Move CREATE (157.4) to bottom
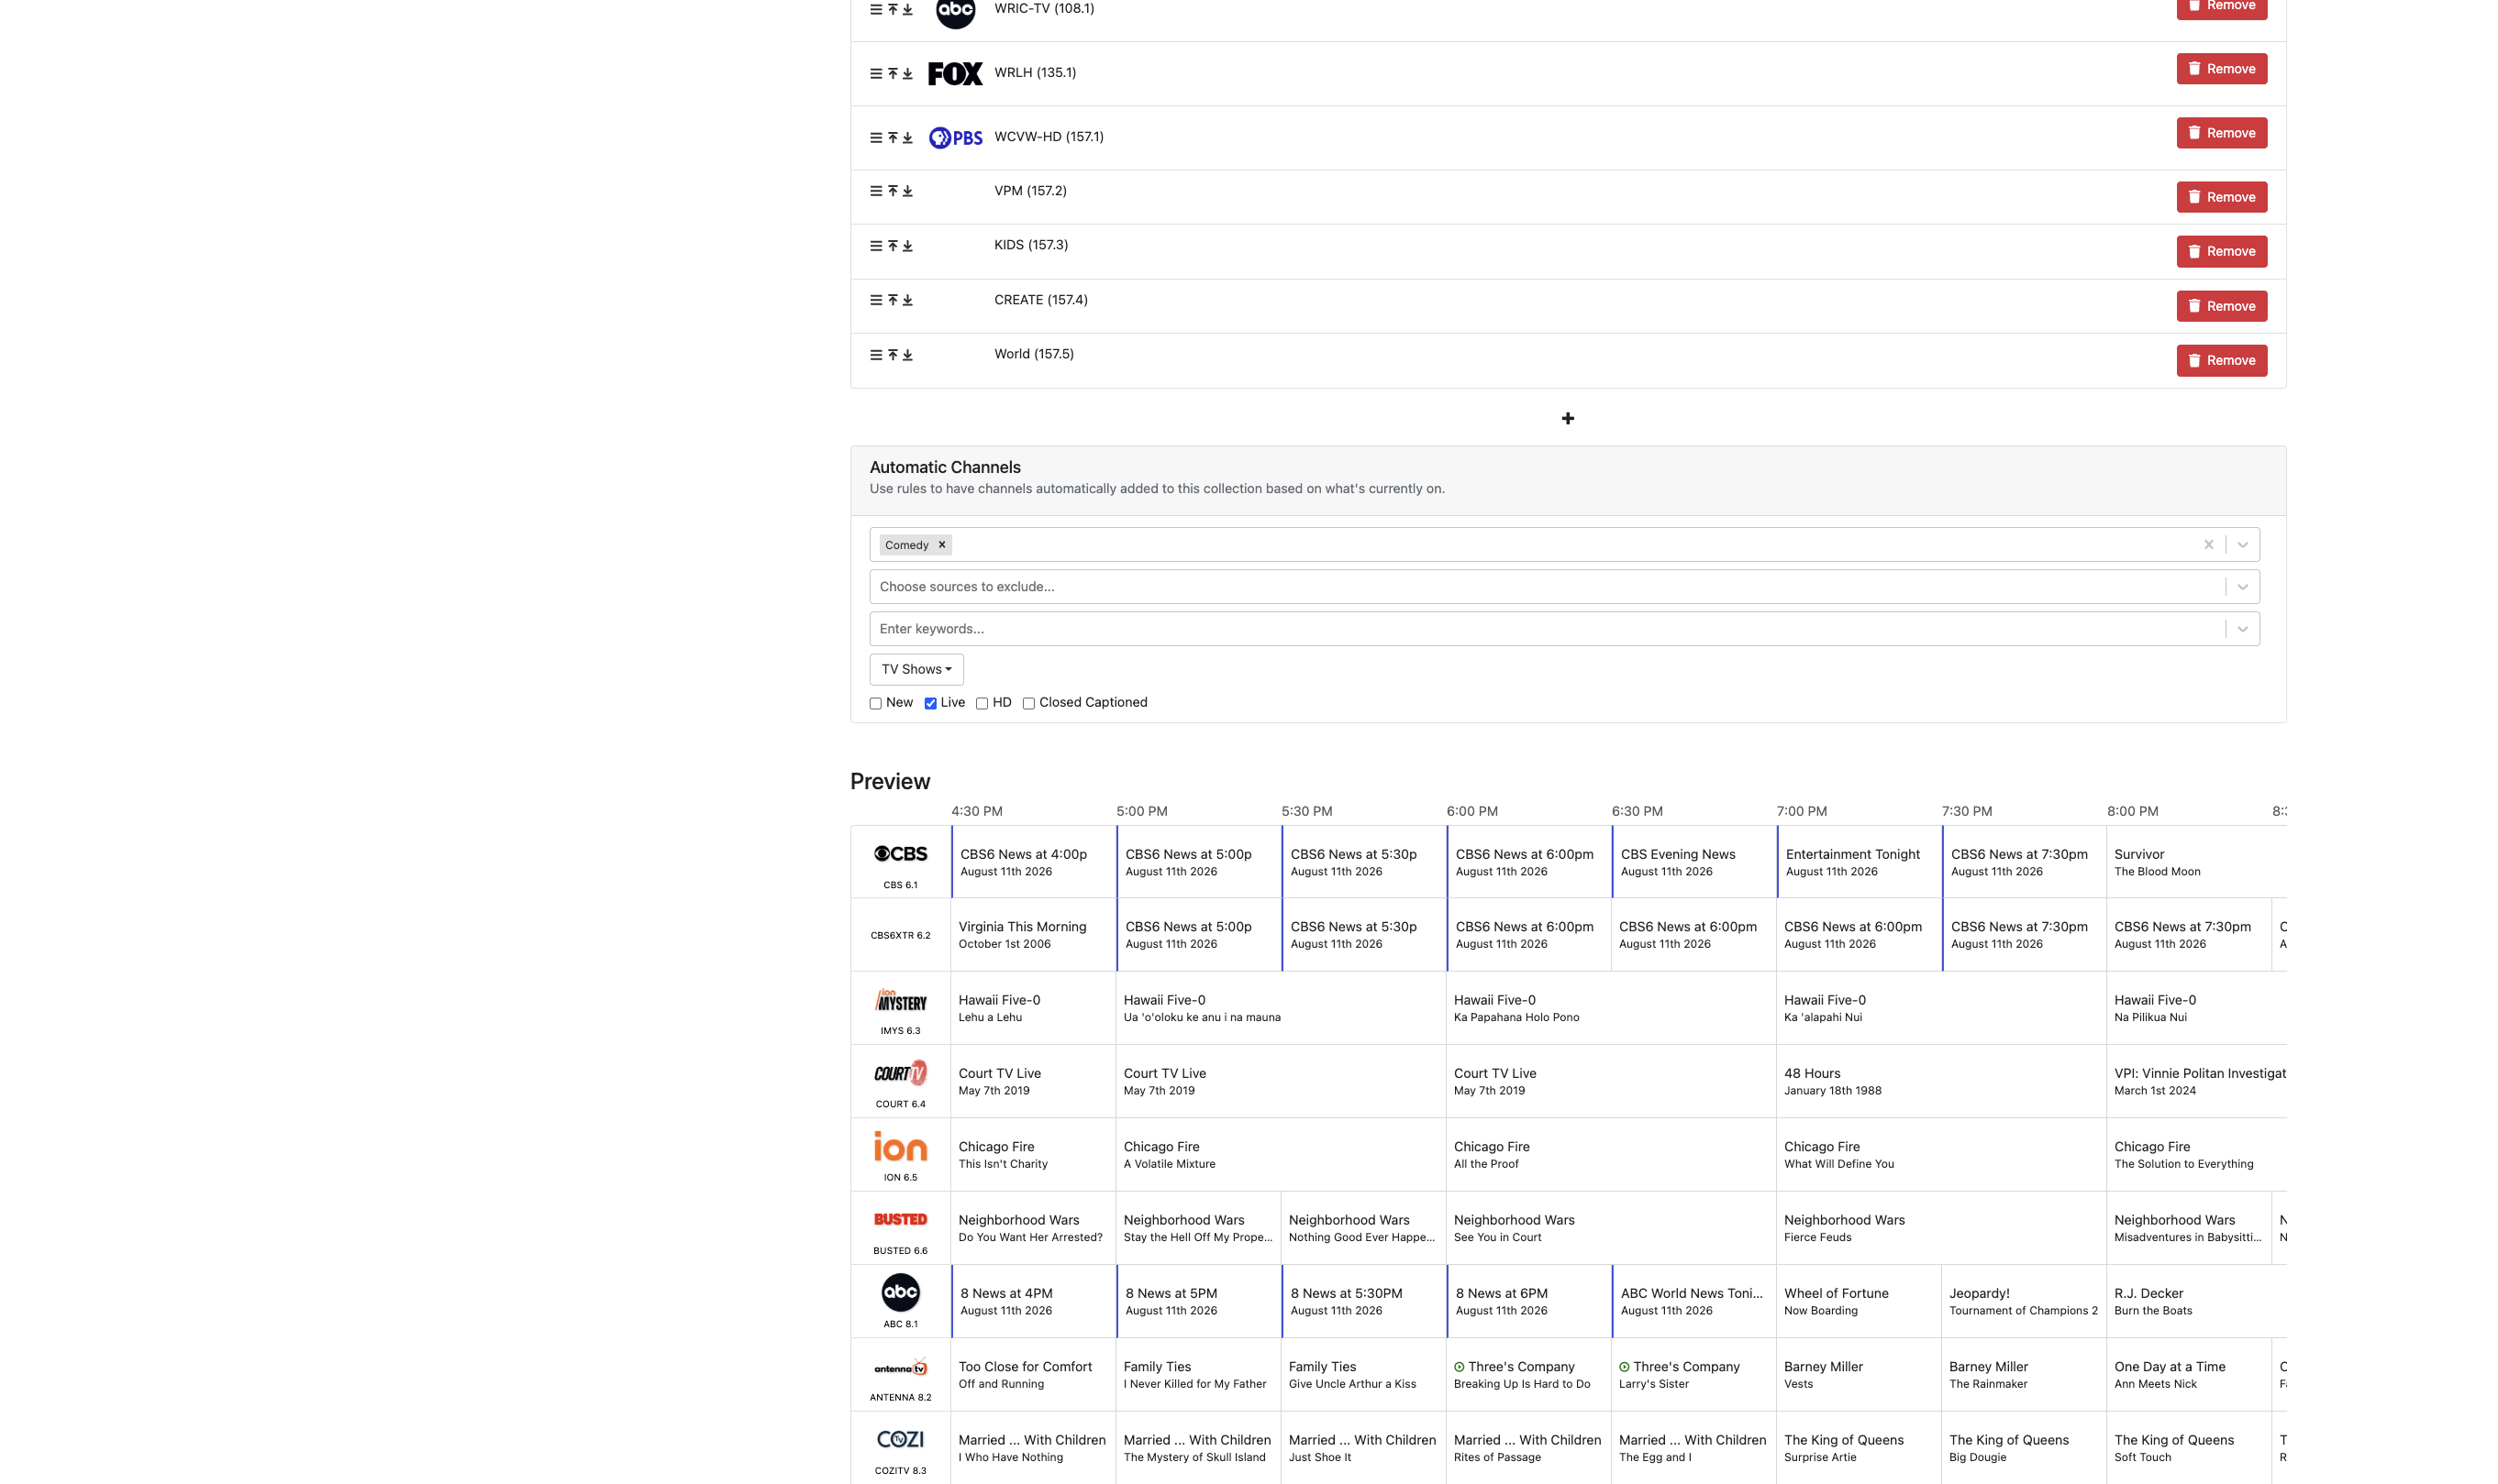The width and height of the screenshot is (2498, 1484). pos(907,300)
